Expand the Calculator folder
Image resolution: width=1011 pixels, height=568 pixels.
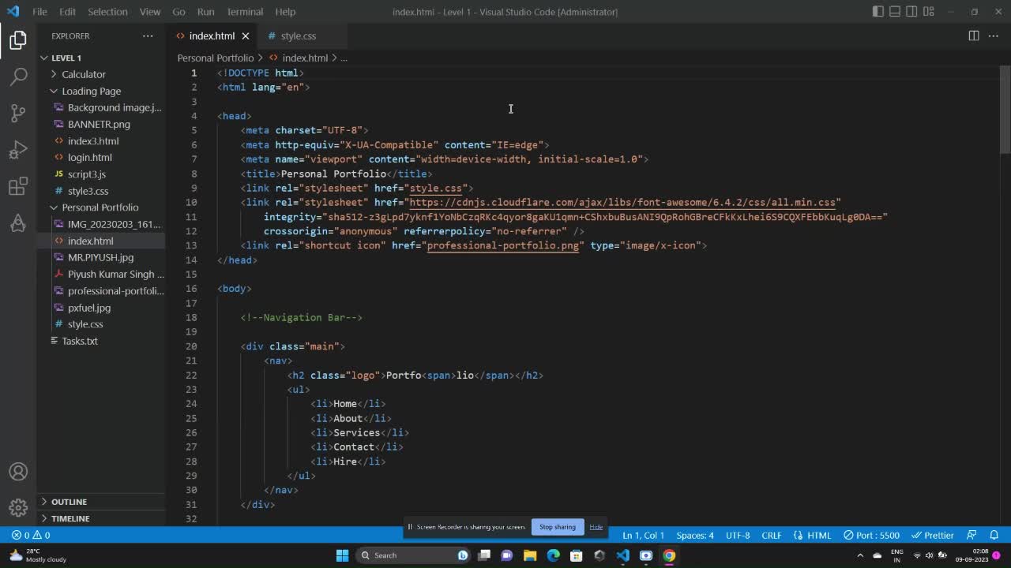(84, 74)
